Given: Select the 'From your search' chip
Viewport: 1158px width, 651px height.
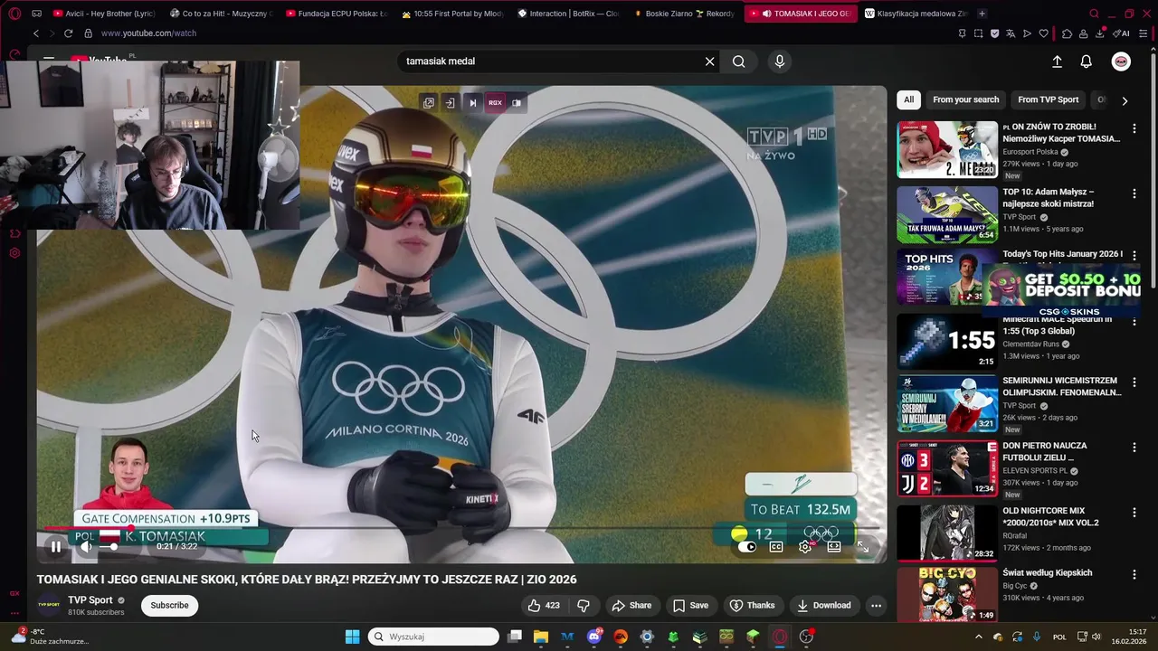Looking at the screenshot, I should click(x=966, y=99).
